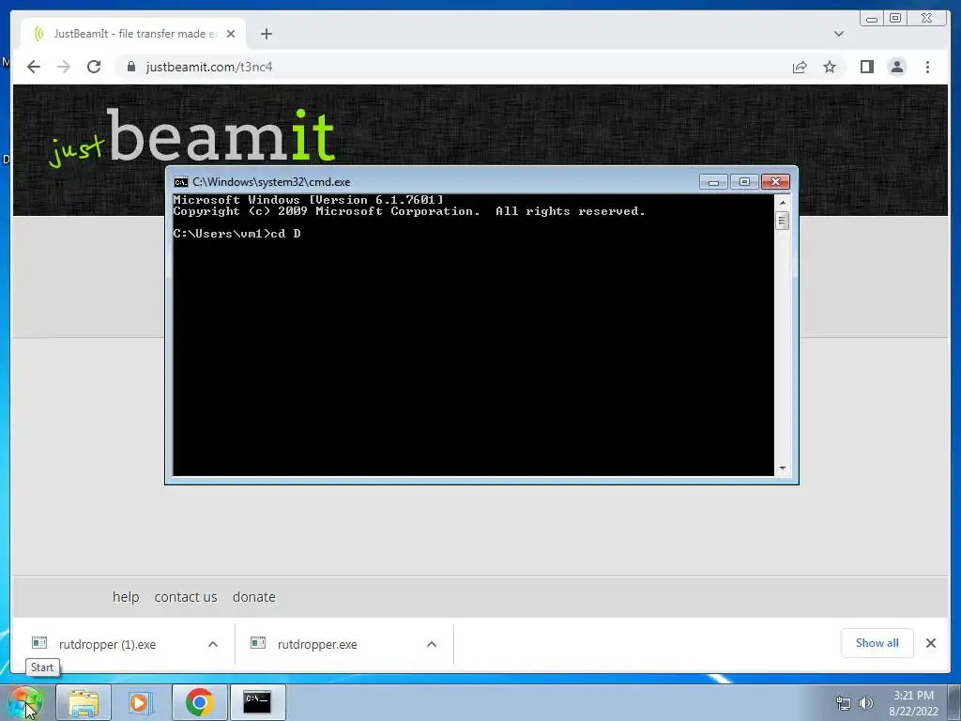Close the downloads shelf
The image size is (961, 721).
pyautogui.click(x=930, y=642)
